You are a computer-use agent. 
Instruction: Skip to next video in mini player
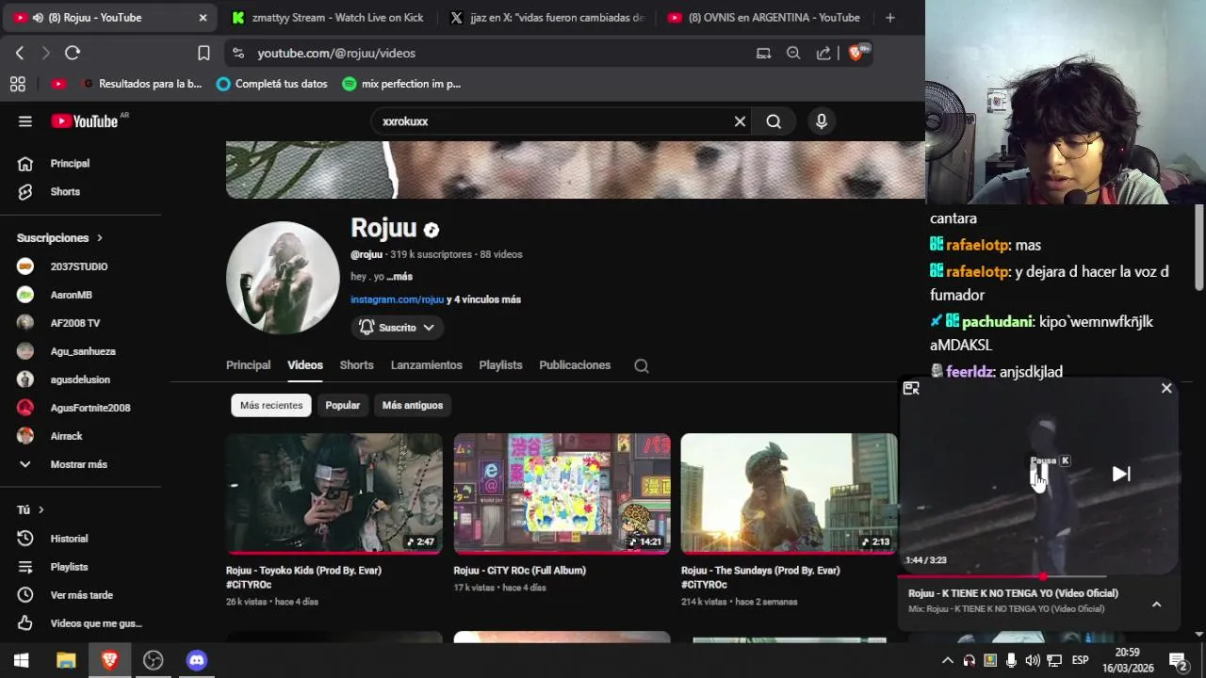(1121, 474)
